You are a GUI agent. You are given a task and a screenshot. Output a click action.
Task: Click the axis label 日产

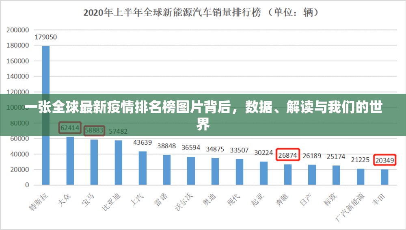point(306,200)
